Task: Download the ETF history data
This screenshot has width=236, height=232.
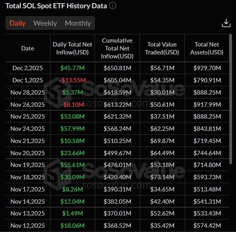Action: (x=226, y=23)
